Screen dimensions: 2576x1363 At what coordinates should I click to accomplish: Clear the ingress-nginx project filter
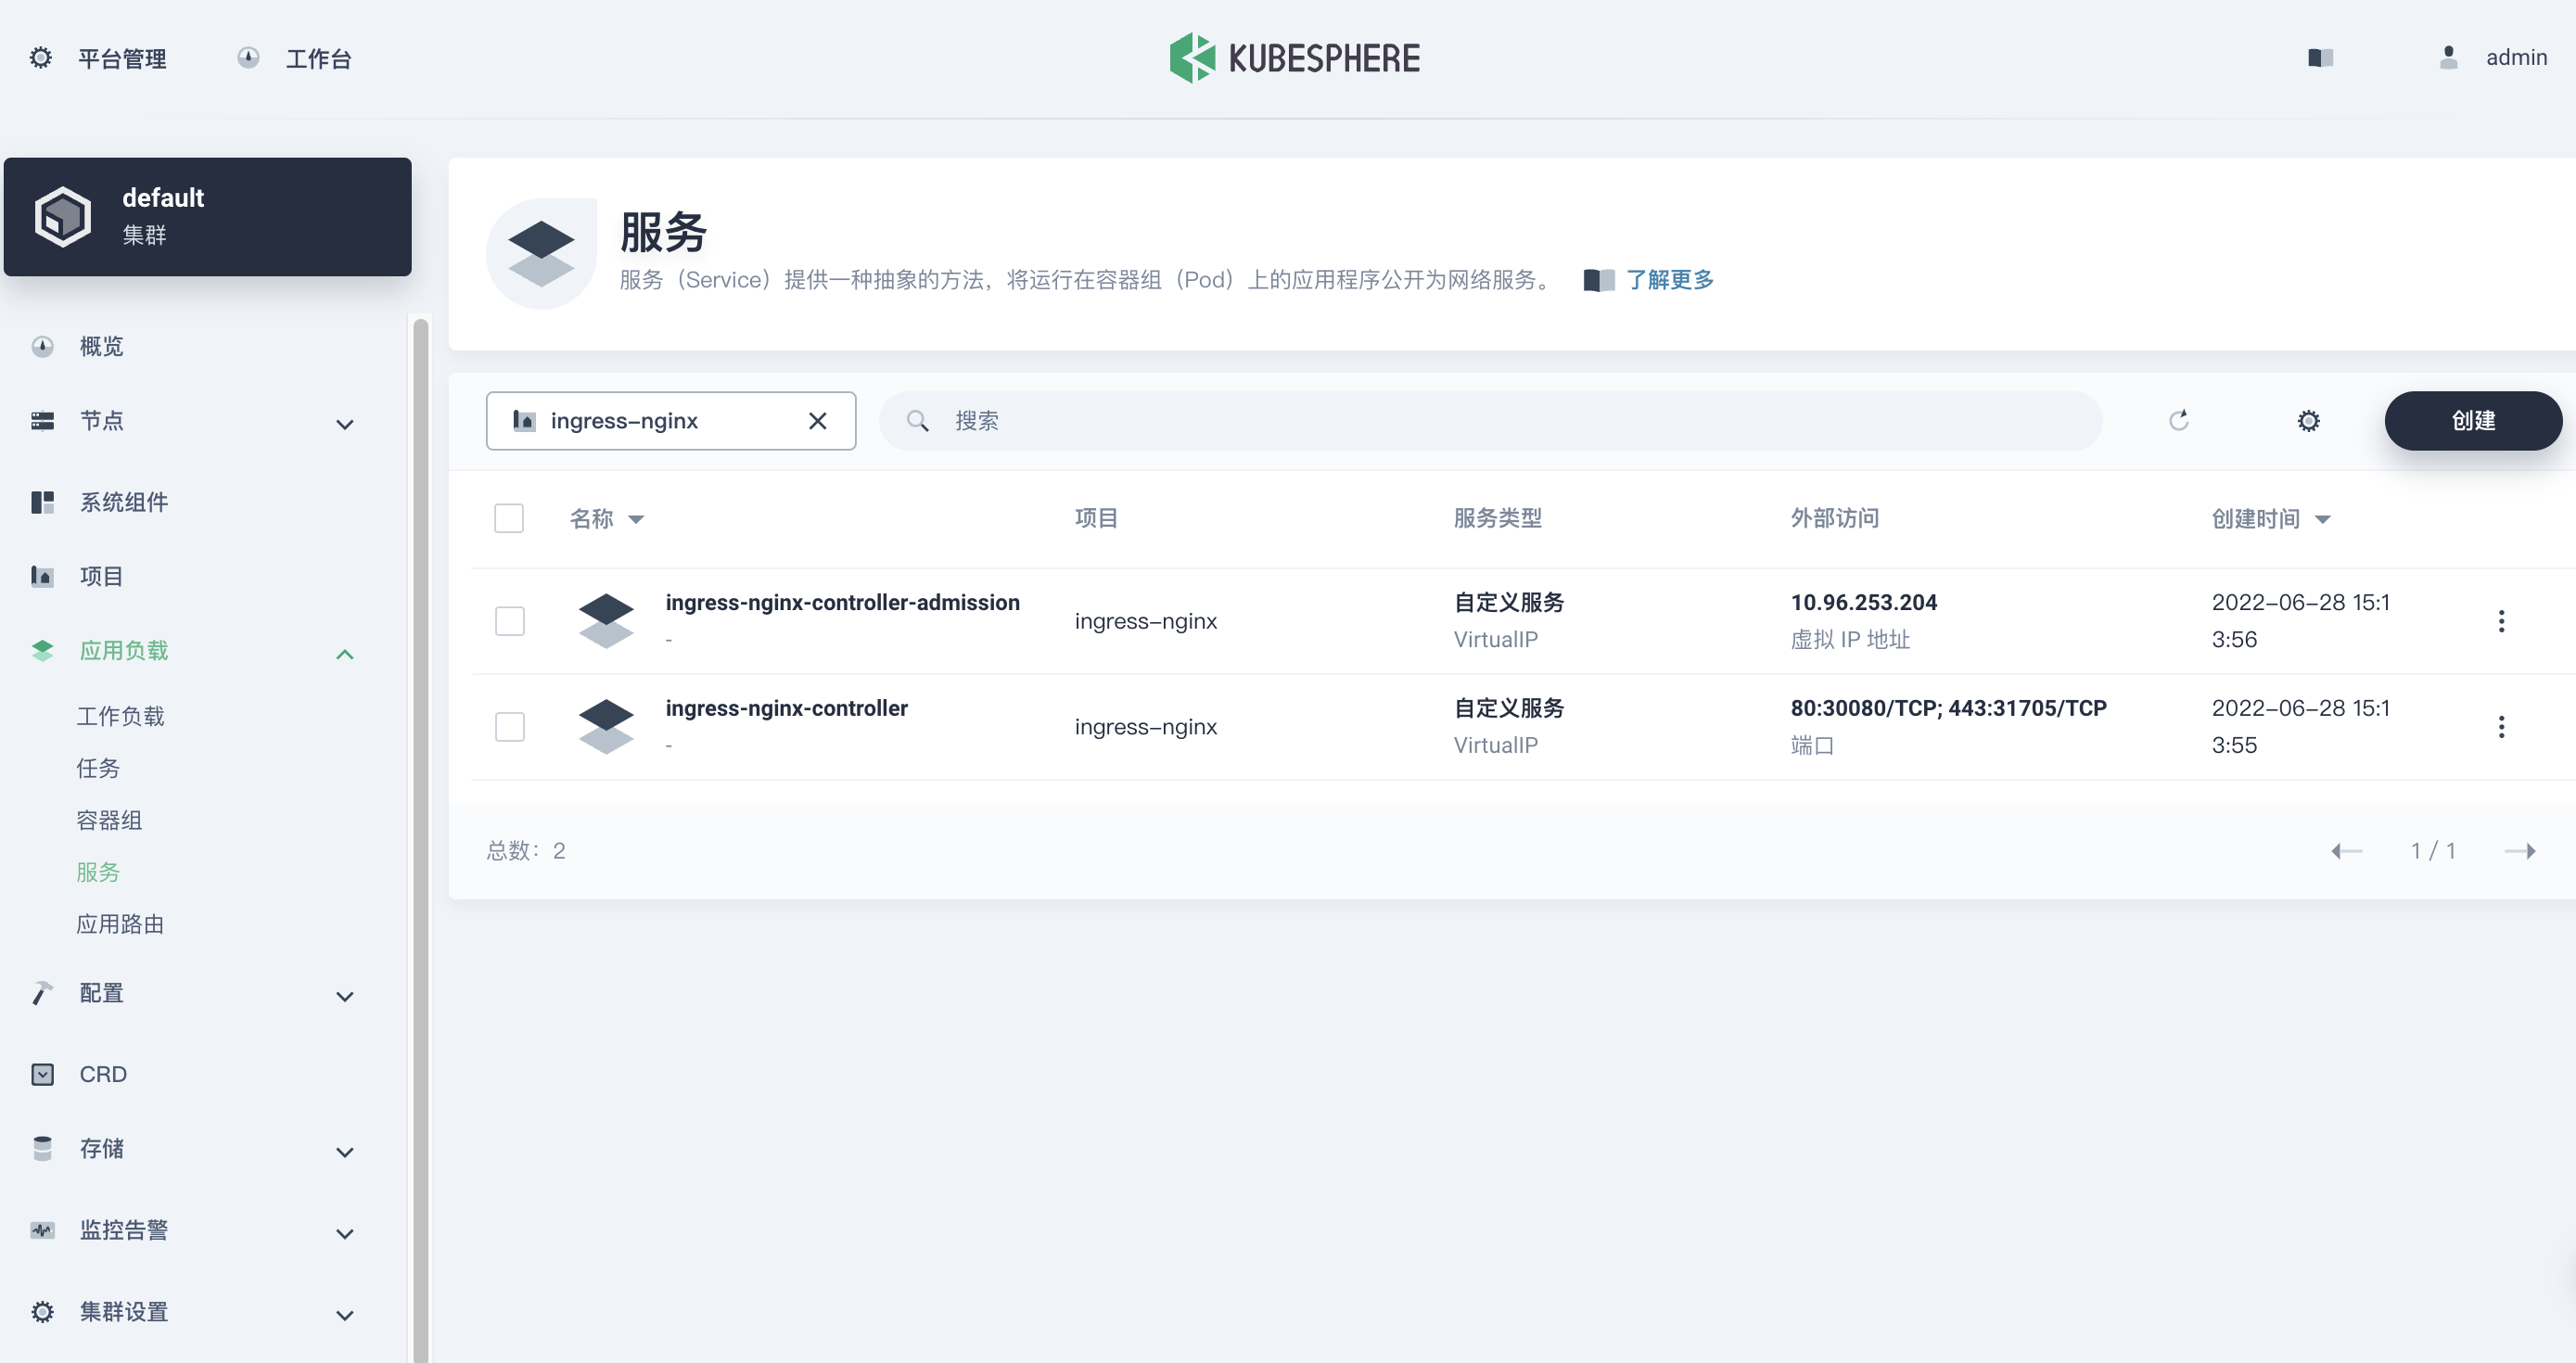click(x=817, y=421)
